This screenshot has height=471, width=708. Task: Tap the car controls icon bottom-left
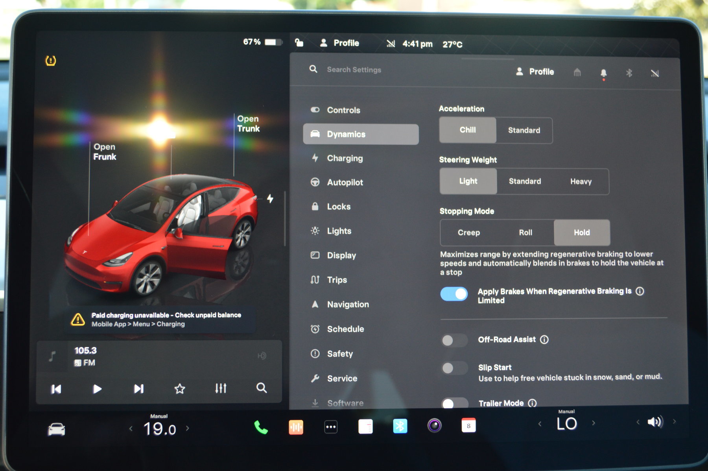pos(56,429)
